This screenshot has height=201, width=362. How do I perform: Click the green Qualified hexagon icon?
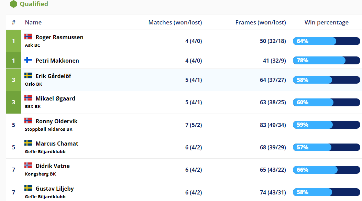click(14, 4)
